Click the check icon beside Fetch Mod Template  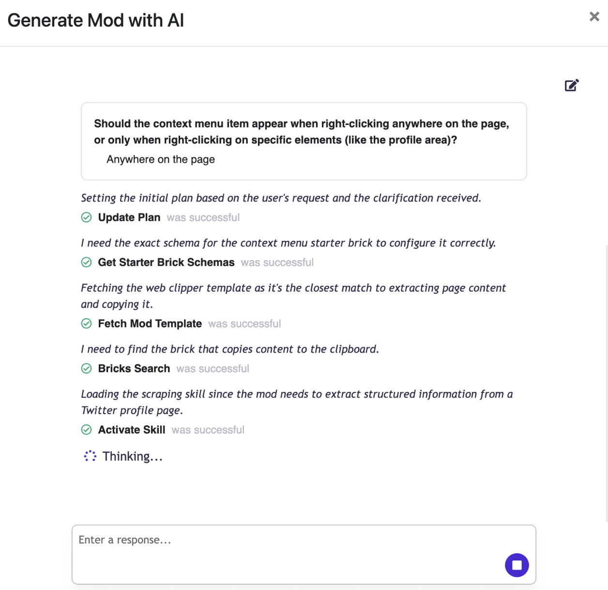click(86, 324)
